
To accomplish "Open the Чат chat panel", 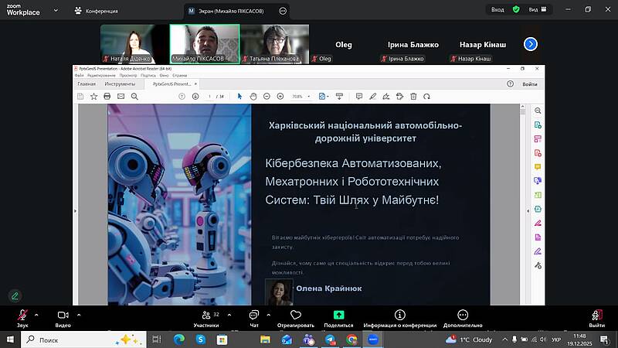I will click(x=253, y=316).
